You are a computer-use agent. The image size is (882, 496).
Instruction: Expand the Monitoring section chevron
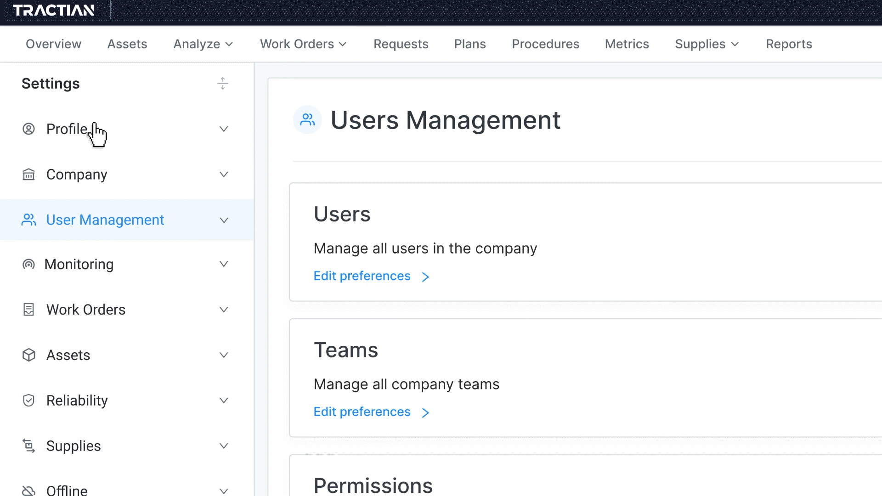(224, 264)
